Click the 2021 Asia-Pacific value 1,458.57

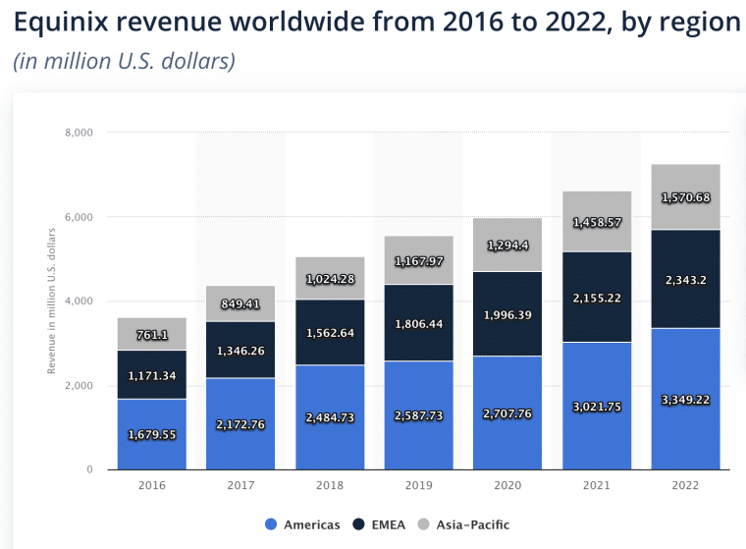(x=597, y=222)
